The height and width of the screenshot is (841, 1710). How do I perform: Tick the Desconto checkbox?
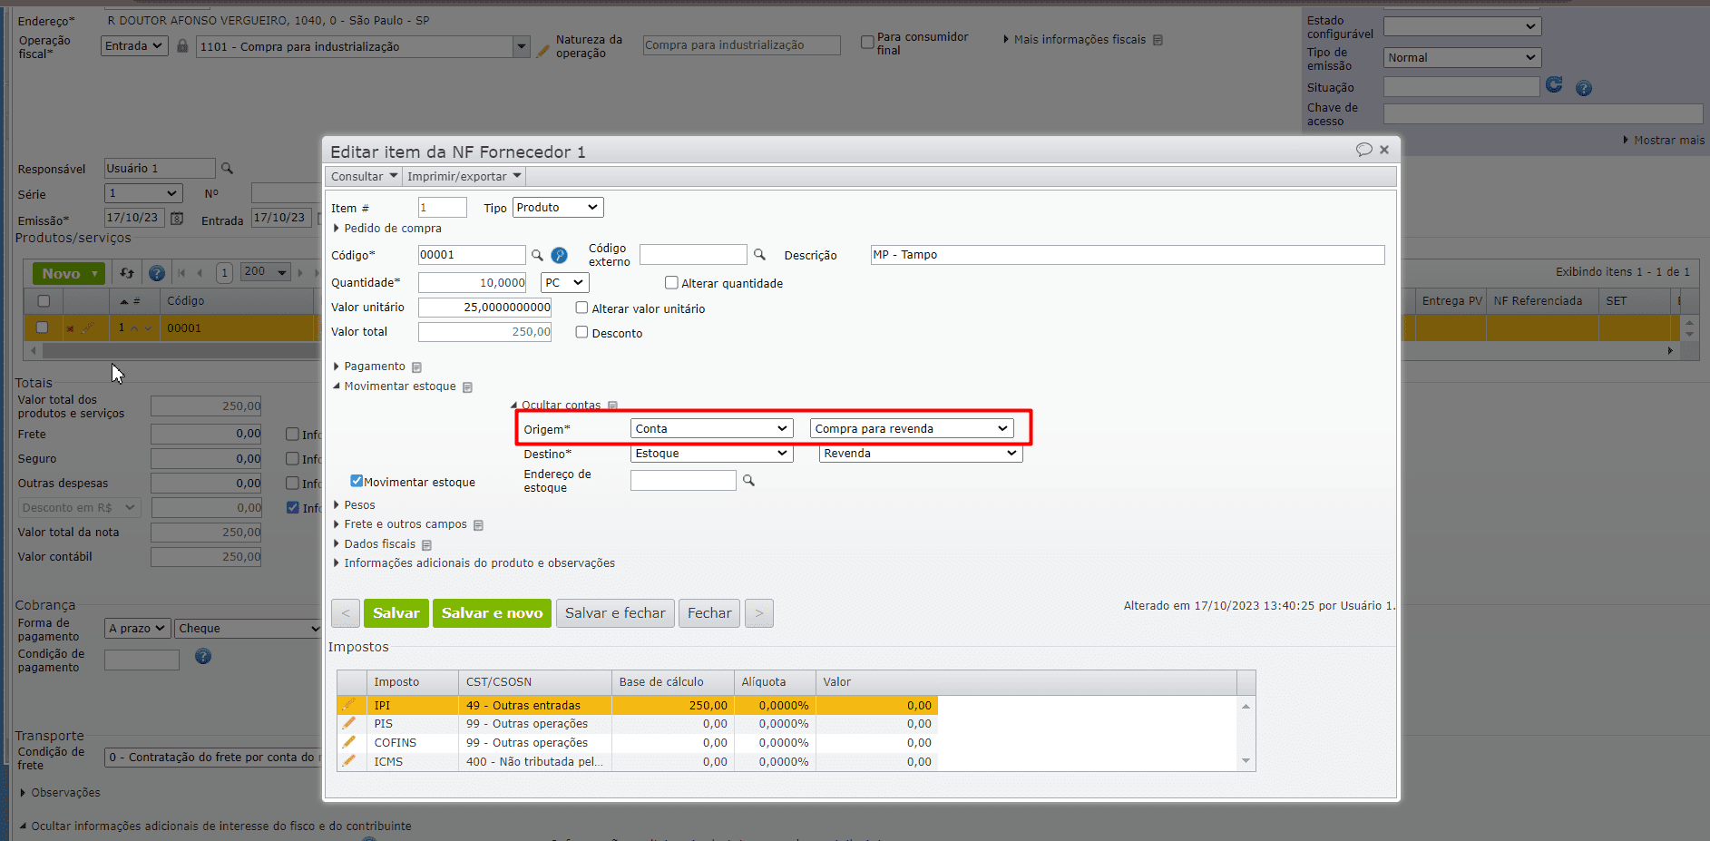tap(582, 333)
